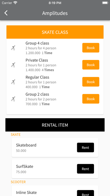This screenshot has height=196, width=110.
Task: Tap the SCOOTER category label
Action: [x=18, y=182]
